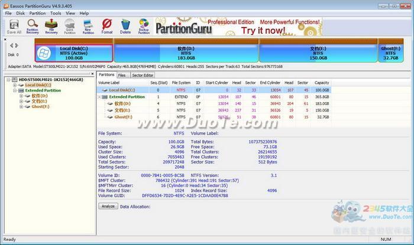Collapse the HD0 disk tree node
Viewport: 414px width, 245px height.
(8, 80)
